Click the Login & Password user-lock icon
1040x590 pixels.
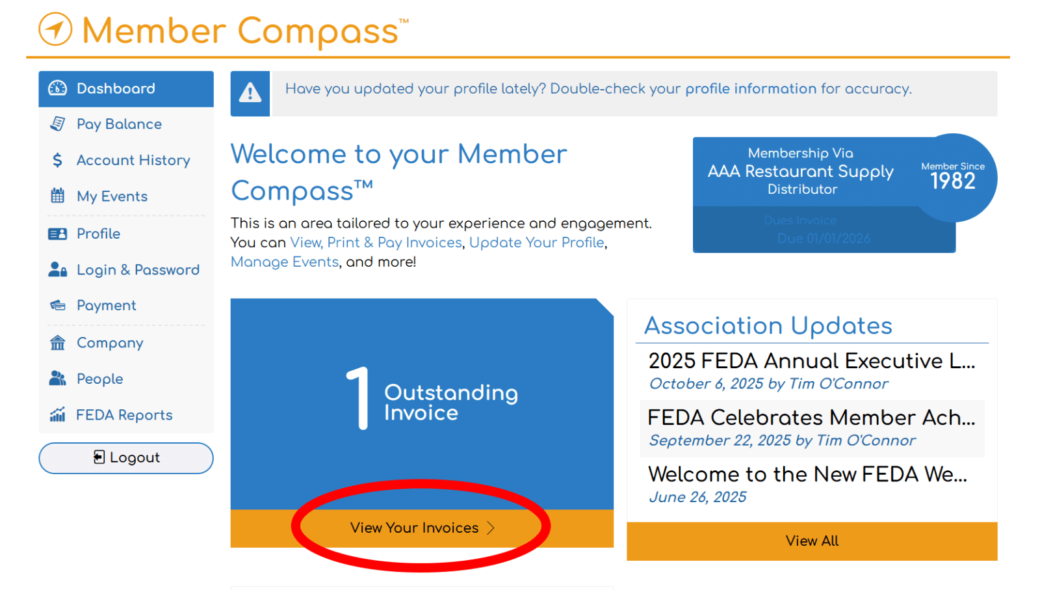58,269
